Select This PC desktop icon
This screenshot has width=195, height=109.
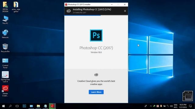pos(5,20)
